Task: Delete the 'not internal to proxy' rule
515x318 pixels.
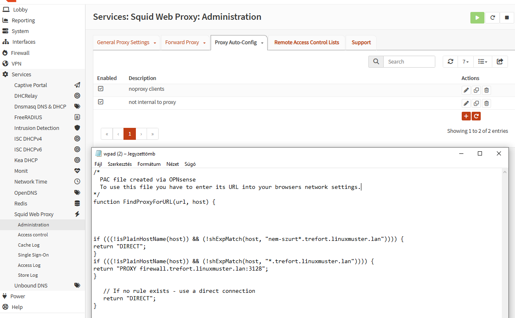Action: click(x=487, y=104)
